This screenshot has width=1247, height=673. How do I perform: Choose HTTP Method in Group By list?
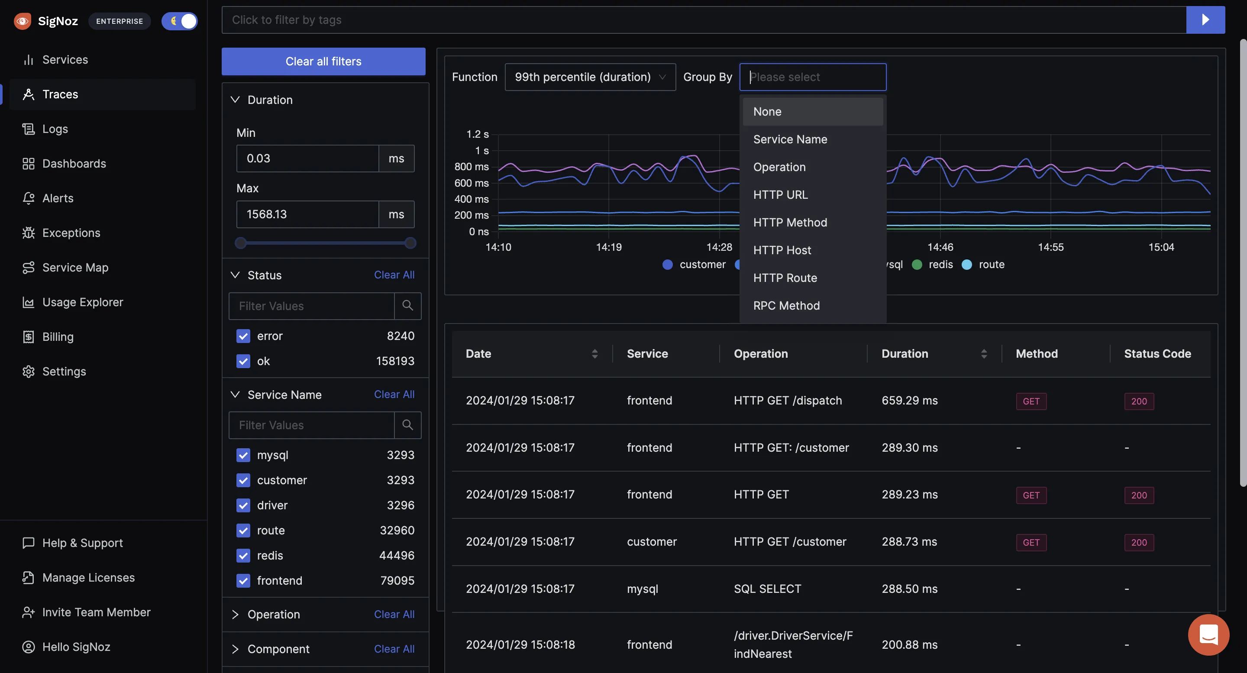[813, 223]
